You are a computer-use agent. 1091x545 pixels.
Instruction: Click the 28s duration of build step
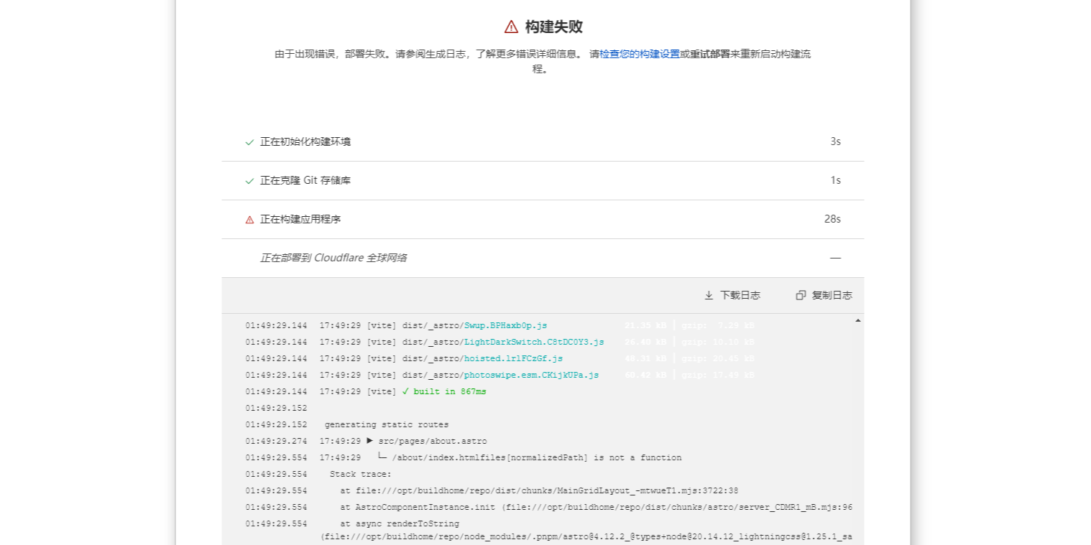pyautogui.click(x=832, y=220)
